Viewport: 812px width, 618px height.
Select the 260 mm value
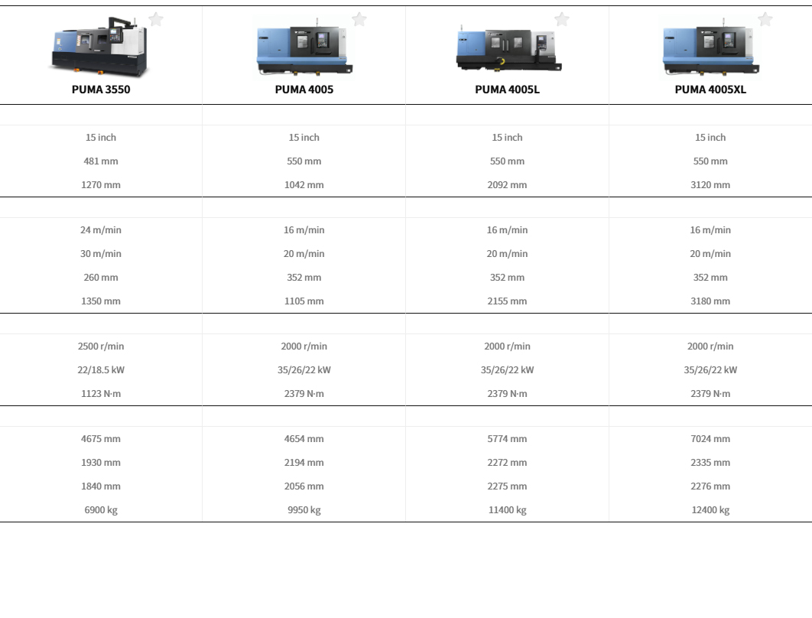coord(101,278)
